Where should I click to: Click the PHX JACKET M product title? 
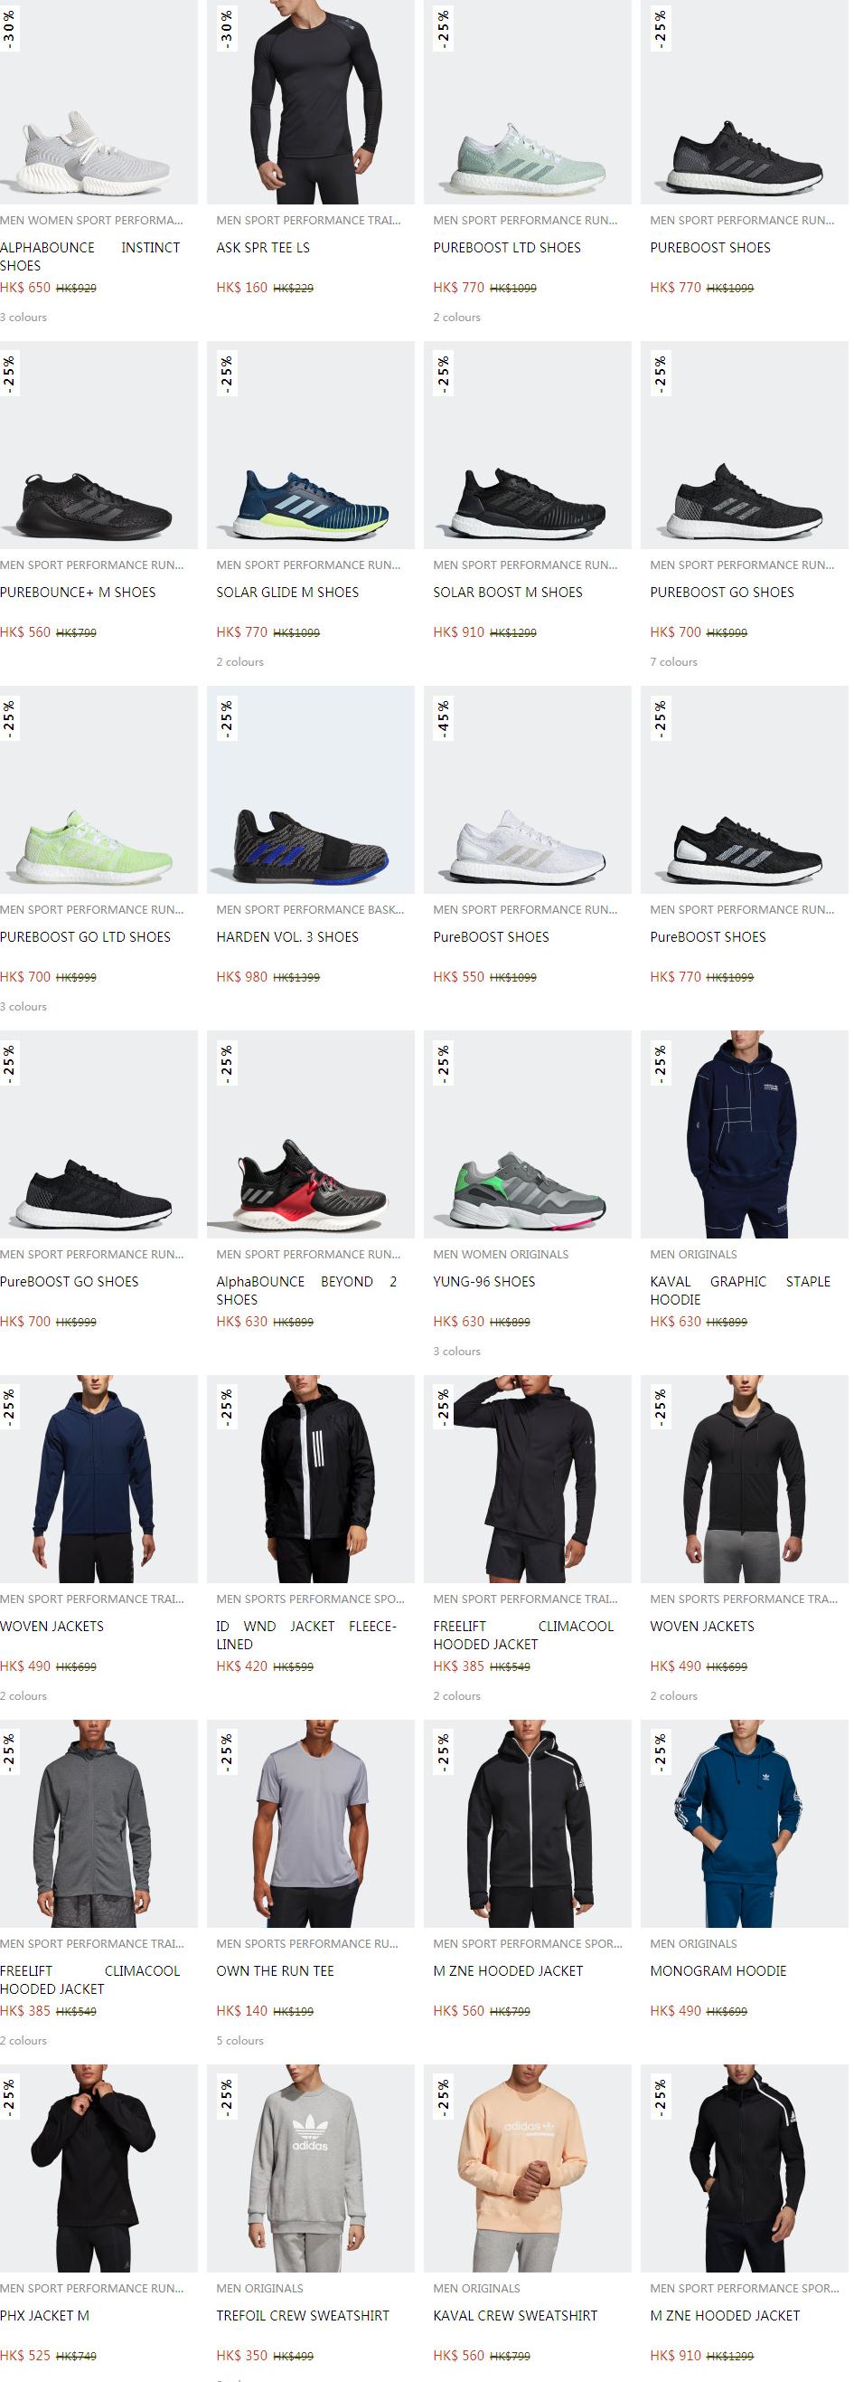(45, 2316)
